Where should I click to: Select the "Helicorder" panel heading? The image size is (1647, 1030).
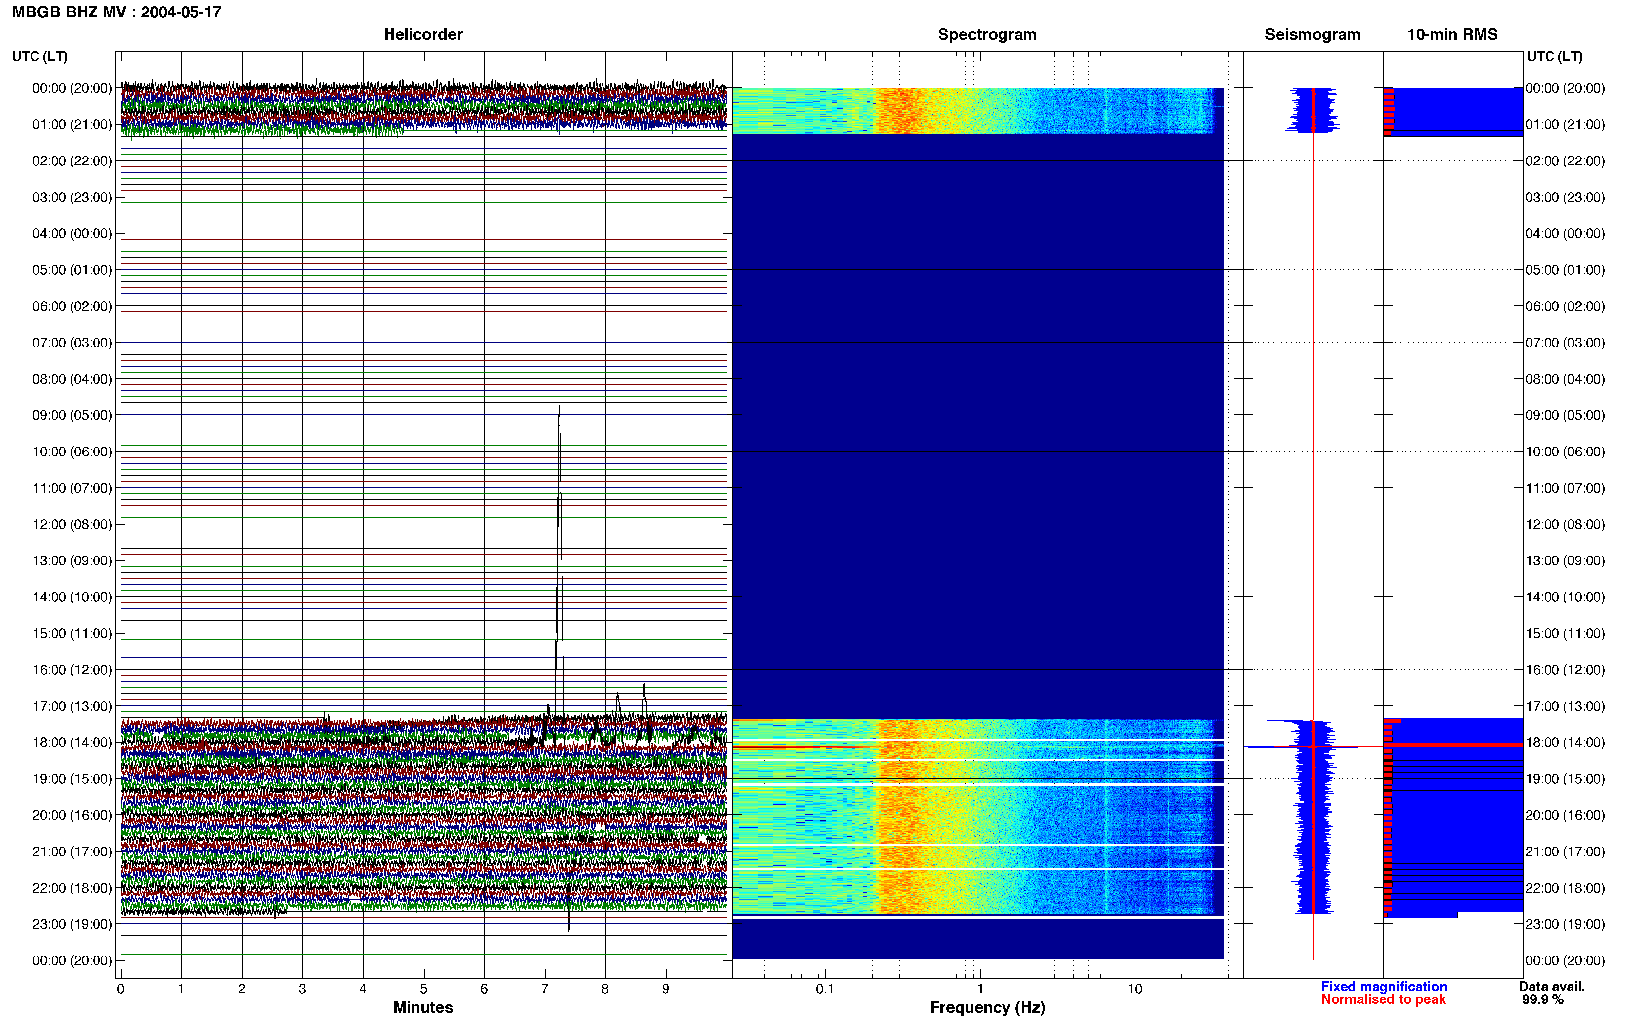pos(423,34)
